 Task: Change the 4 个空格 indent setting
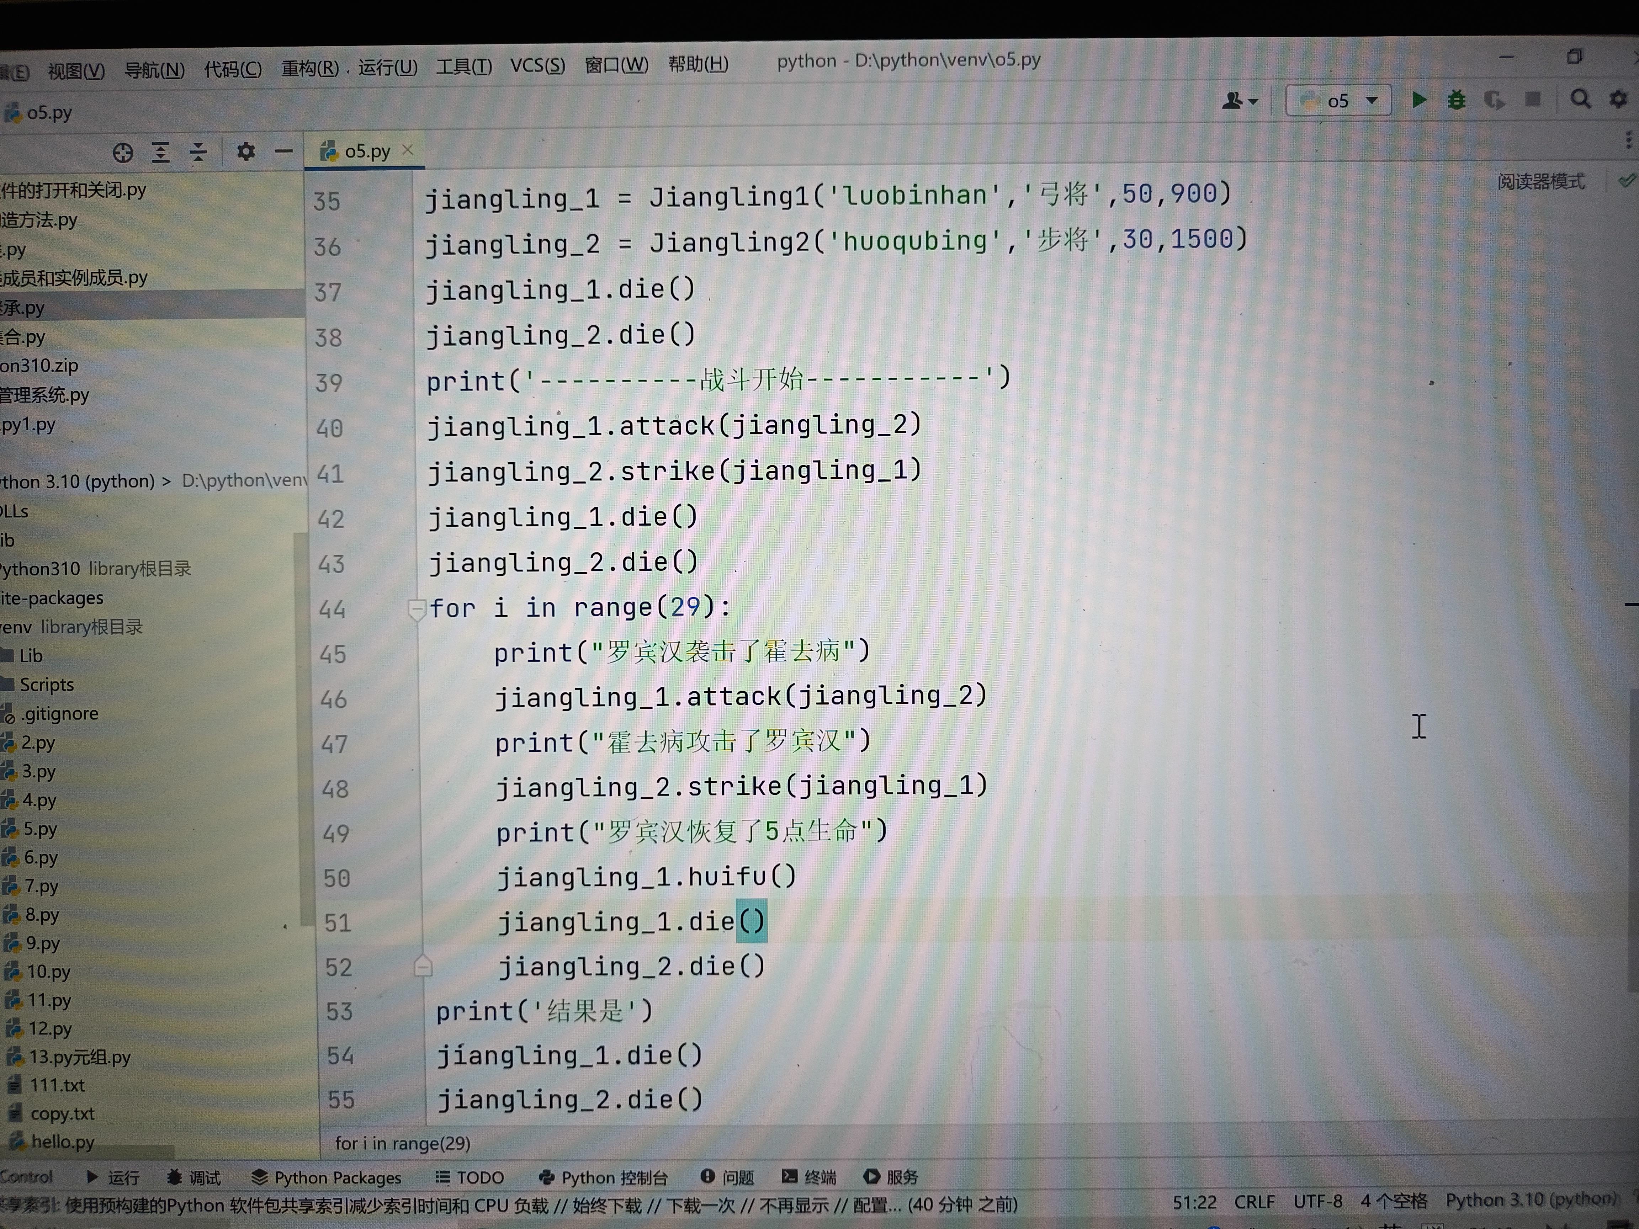pos(1394,1200)
